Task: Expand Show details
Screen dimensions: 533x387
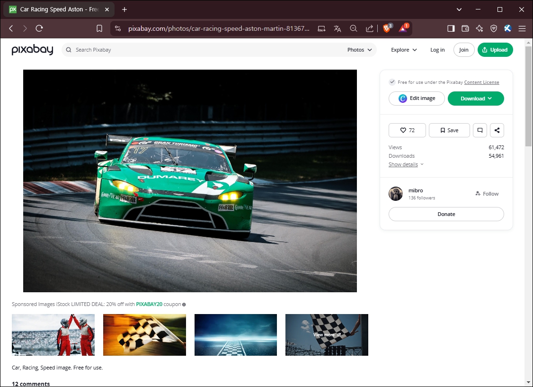Action: pyautogui.click(x=406, y=164)
